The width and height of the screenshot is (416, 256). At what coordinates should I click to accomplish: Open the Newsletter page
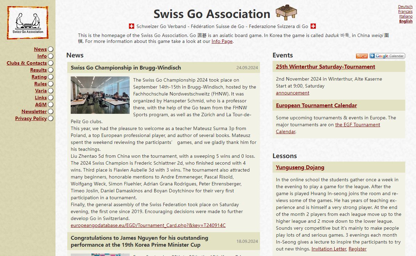34,111
